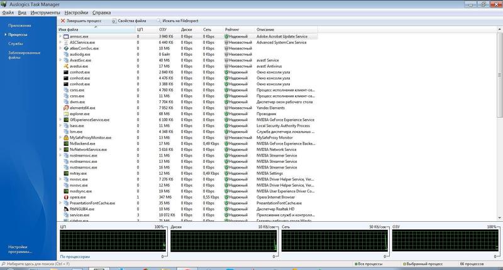Select the explorer.exe folder icon
The height and width of the screenshot is (270, 503).
[66, 114]
